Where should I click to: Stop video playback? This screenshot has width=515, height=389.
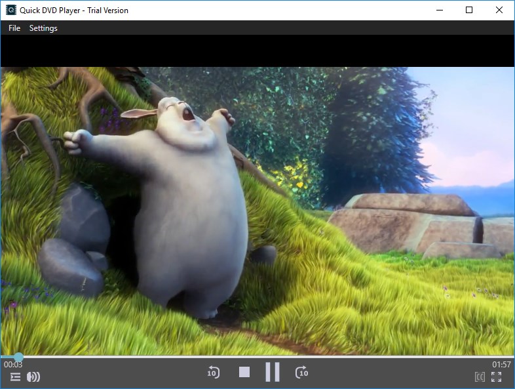[x=244, y=372]
